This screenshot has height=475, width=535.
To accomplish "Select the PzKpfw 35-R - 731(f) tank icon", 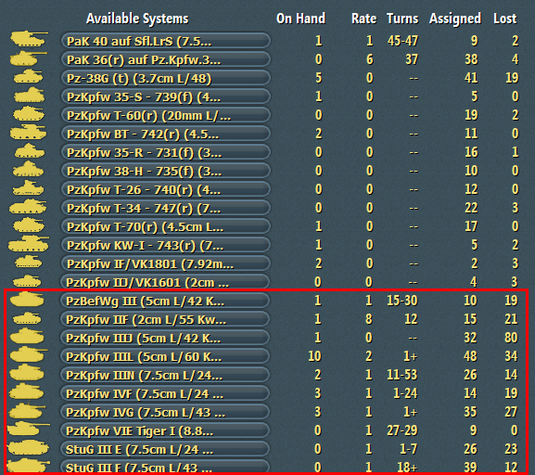I will [x=30, y=150].
